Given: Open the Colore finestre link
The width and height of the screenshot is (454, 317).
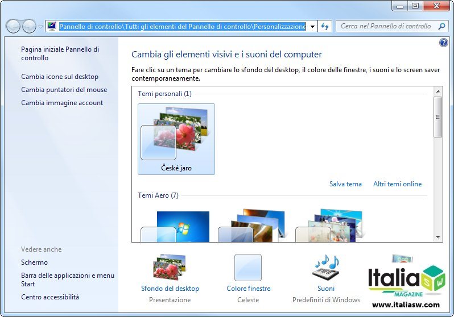Looking at the screenshot, I should point(249,289).
